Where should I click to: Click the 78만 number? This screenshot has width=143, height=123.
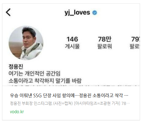pos(105,39)
